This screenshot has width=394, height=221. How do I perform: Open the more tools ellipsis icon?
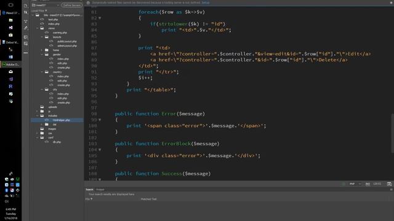tap(26, 53)
